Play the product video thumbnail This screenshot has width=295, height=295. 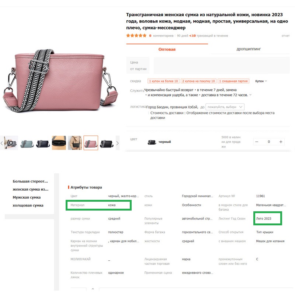point(11,143)
